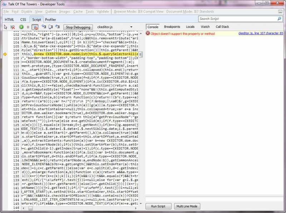Switch to the Profiler tab
This screenshot has height=213, width=286.
pos(50,20)
